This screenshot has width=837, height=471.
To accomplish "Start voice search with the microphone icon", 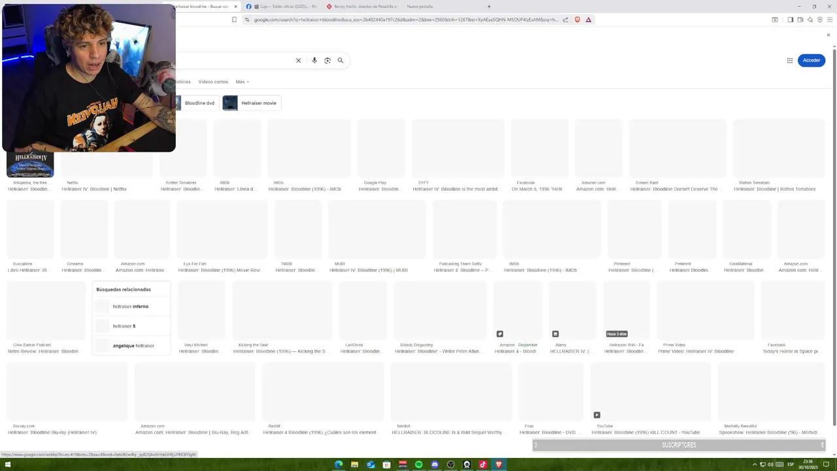I will [314, 60].
